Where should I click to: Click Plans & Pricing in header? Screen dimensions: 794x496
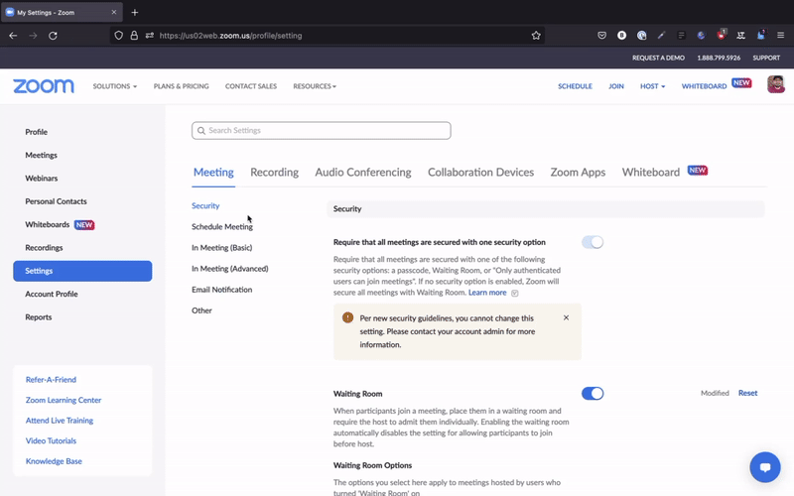pos(182,86)
